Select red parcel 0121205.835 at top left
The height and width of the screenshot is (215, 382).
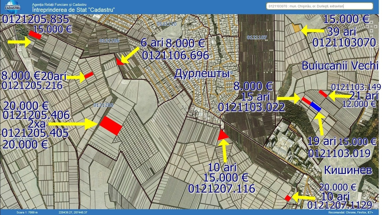coord(35,35)
